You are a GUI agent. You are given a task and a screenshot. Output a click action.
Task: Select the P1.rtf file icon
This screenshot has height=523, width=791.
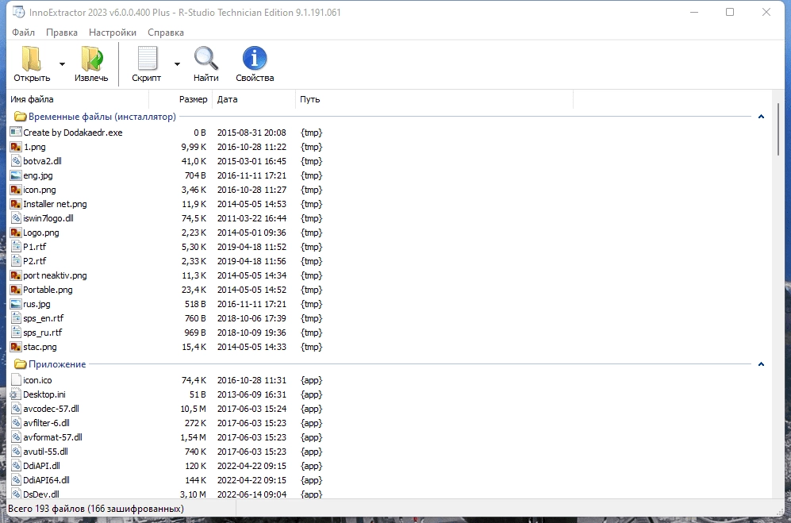click(x=16, y=247)
